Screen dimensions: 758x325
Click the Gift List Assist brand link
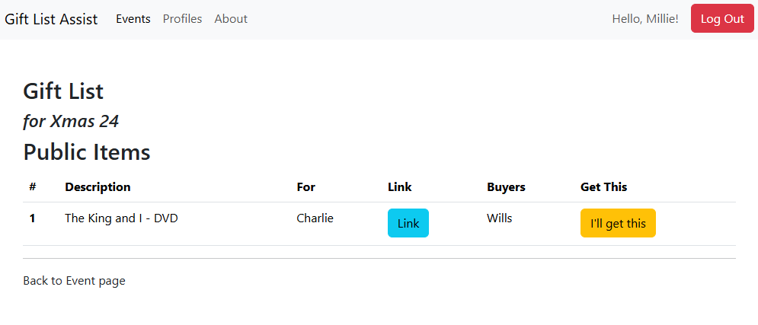coord(51,19)
